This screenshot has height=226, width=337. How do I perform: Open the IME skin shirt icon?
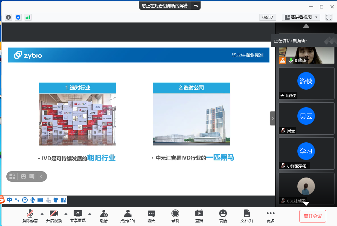[56, 200]
